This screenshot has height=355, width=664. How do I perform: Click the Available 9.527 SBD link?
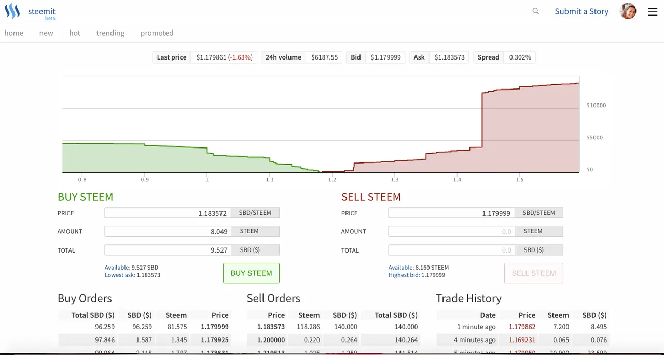pos(131,268)
